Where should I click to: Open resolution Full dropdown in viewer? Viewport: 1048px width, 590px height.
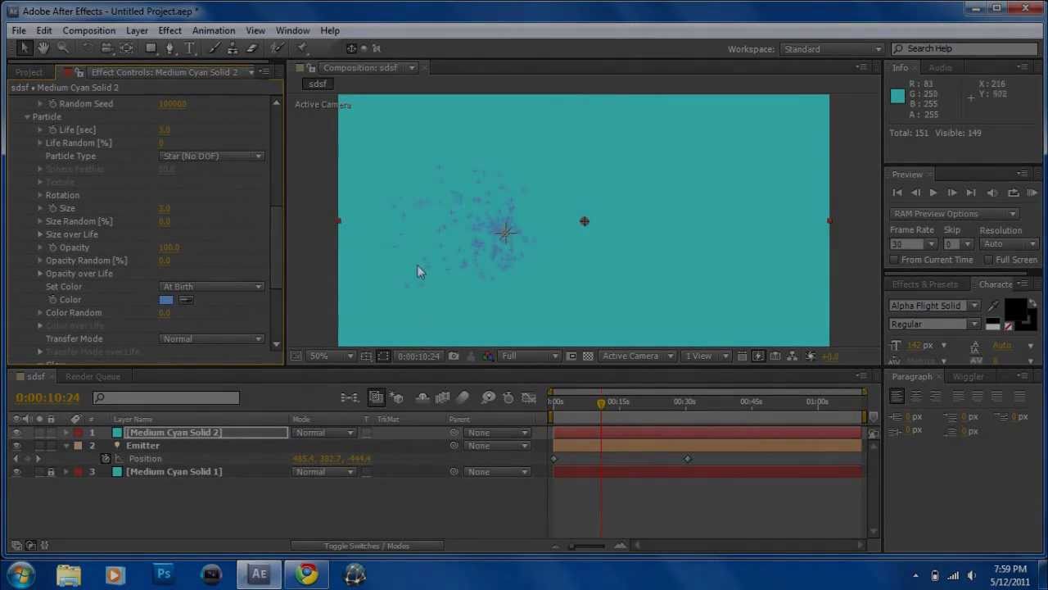point(530,356)
